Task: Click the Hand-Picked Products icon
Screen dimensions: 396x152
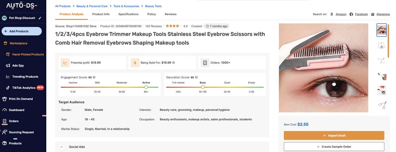Action: point(8,55)
